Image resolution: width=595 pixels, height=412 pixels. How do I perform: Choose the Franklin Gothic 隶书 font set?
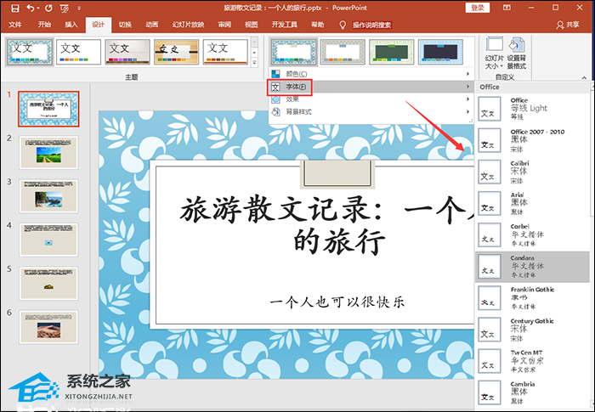(x=532, y=298)
